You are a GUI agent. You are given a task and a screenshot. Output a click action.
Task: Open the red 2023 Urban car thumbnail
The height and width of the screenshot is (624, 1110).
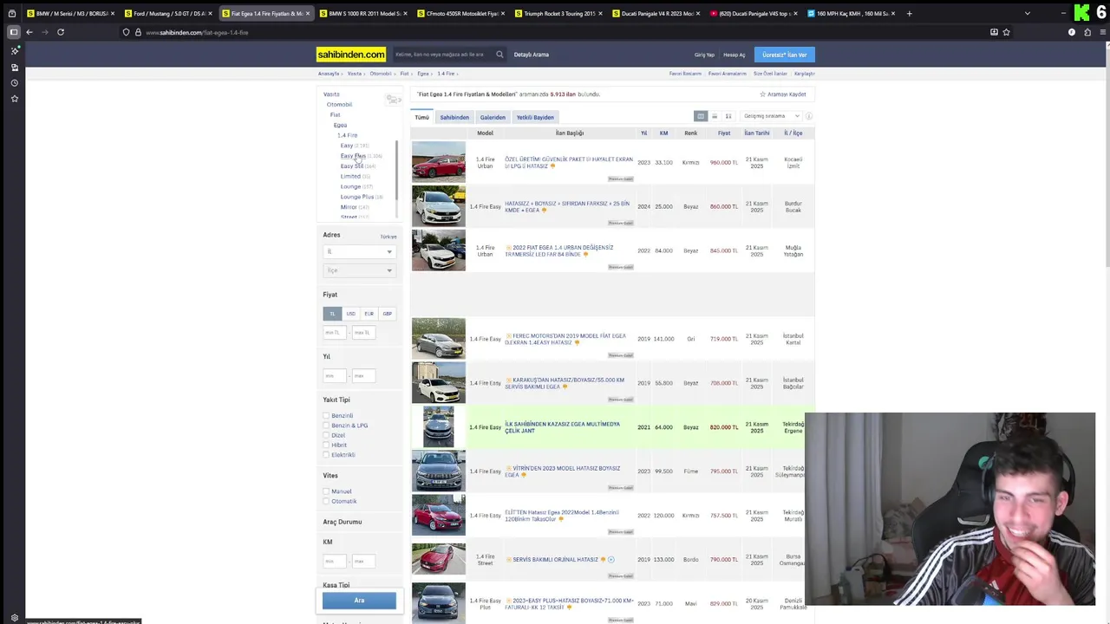[439, 162]
